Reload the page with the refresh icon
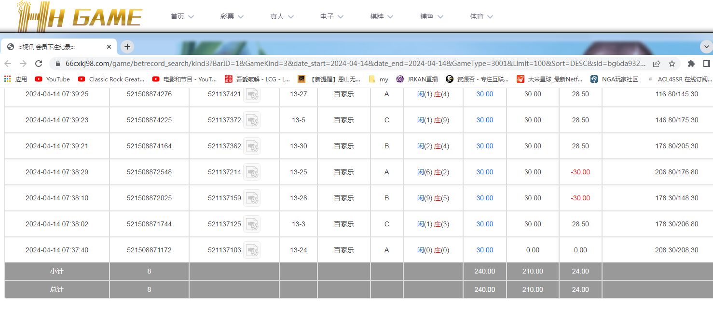The image size is (713, 313). 39,64
